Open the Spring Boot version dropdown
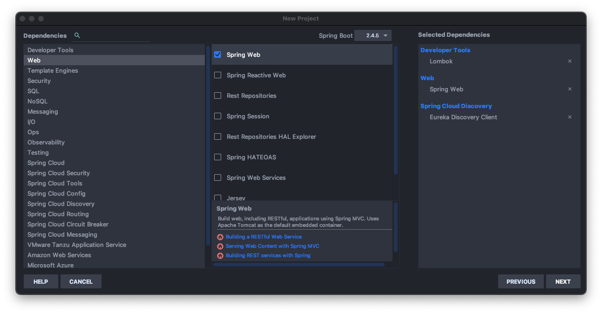This screenshot has width=602, height=314. (x=373, y=35)
